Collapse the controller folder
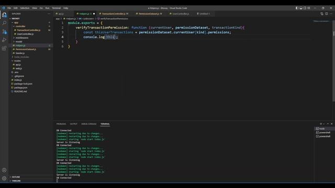 tap(30, 26)
